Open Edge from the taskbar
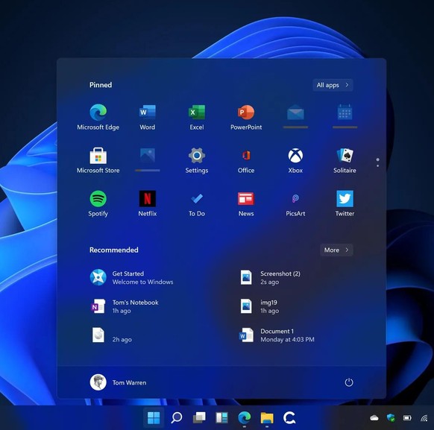 245,417
